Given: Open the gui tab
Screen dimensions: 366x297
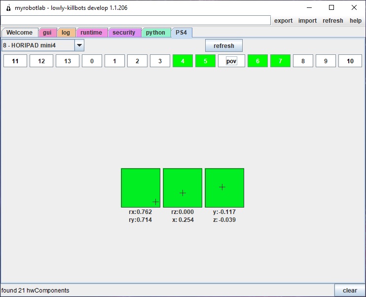Looking at the screenshot, I should click(x=47, y=33).
